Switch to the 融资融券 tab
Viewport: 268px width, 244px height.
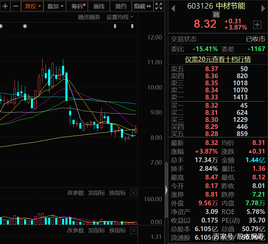89,17
